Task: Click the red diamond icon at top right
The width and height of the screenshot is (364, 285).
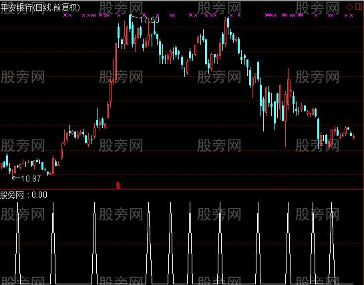Action: click(x=349, y=7)
